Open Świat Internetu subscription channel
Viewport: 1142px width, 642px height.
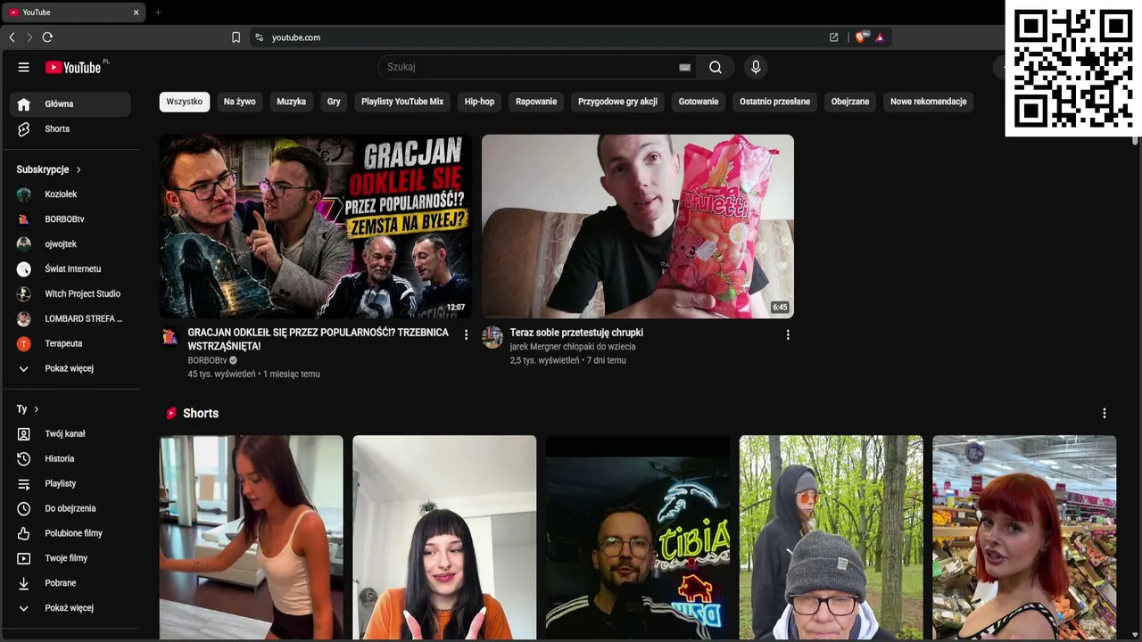(x=70, y=269)
